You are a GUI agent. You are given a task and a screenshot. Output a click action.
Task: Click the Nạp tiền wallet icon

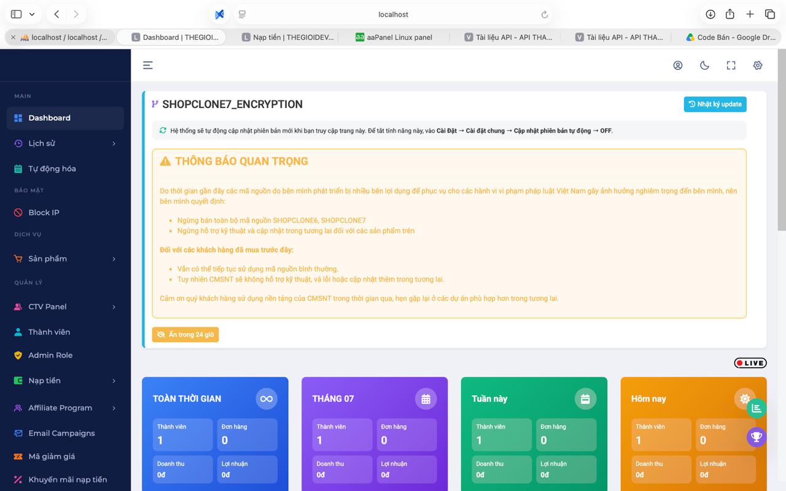click(17, 381)
